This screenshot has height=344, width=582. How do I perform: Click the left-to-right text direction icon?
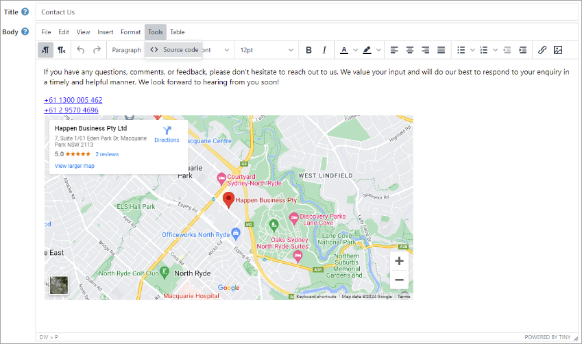coord(46,50)
